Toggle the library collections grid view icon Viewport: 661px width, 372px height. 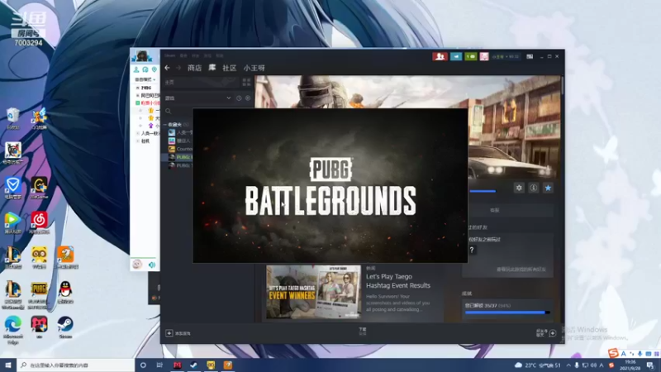[x=246, y=82]
